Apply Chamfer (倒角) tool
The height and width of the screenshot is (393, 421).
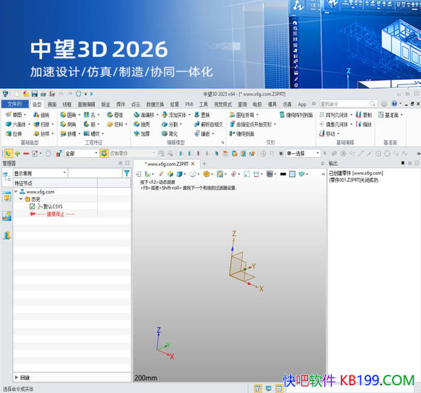(x=68, y=124)
